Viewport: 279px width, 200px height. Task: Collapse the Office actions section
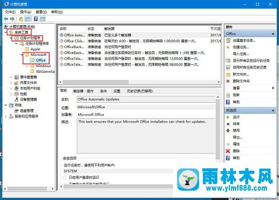[x=273, y=34]
